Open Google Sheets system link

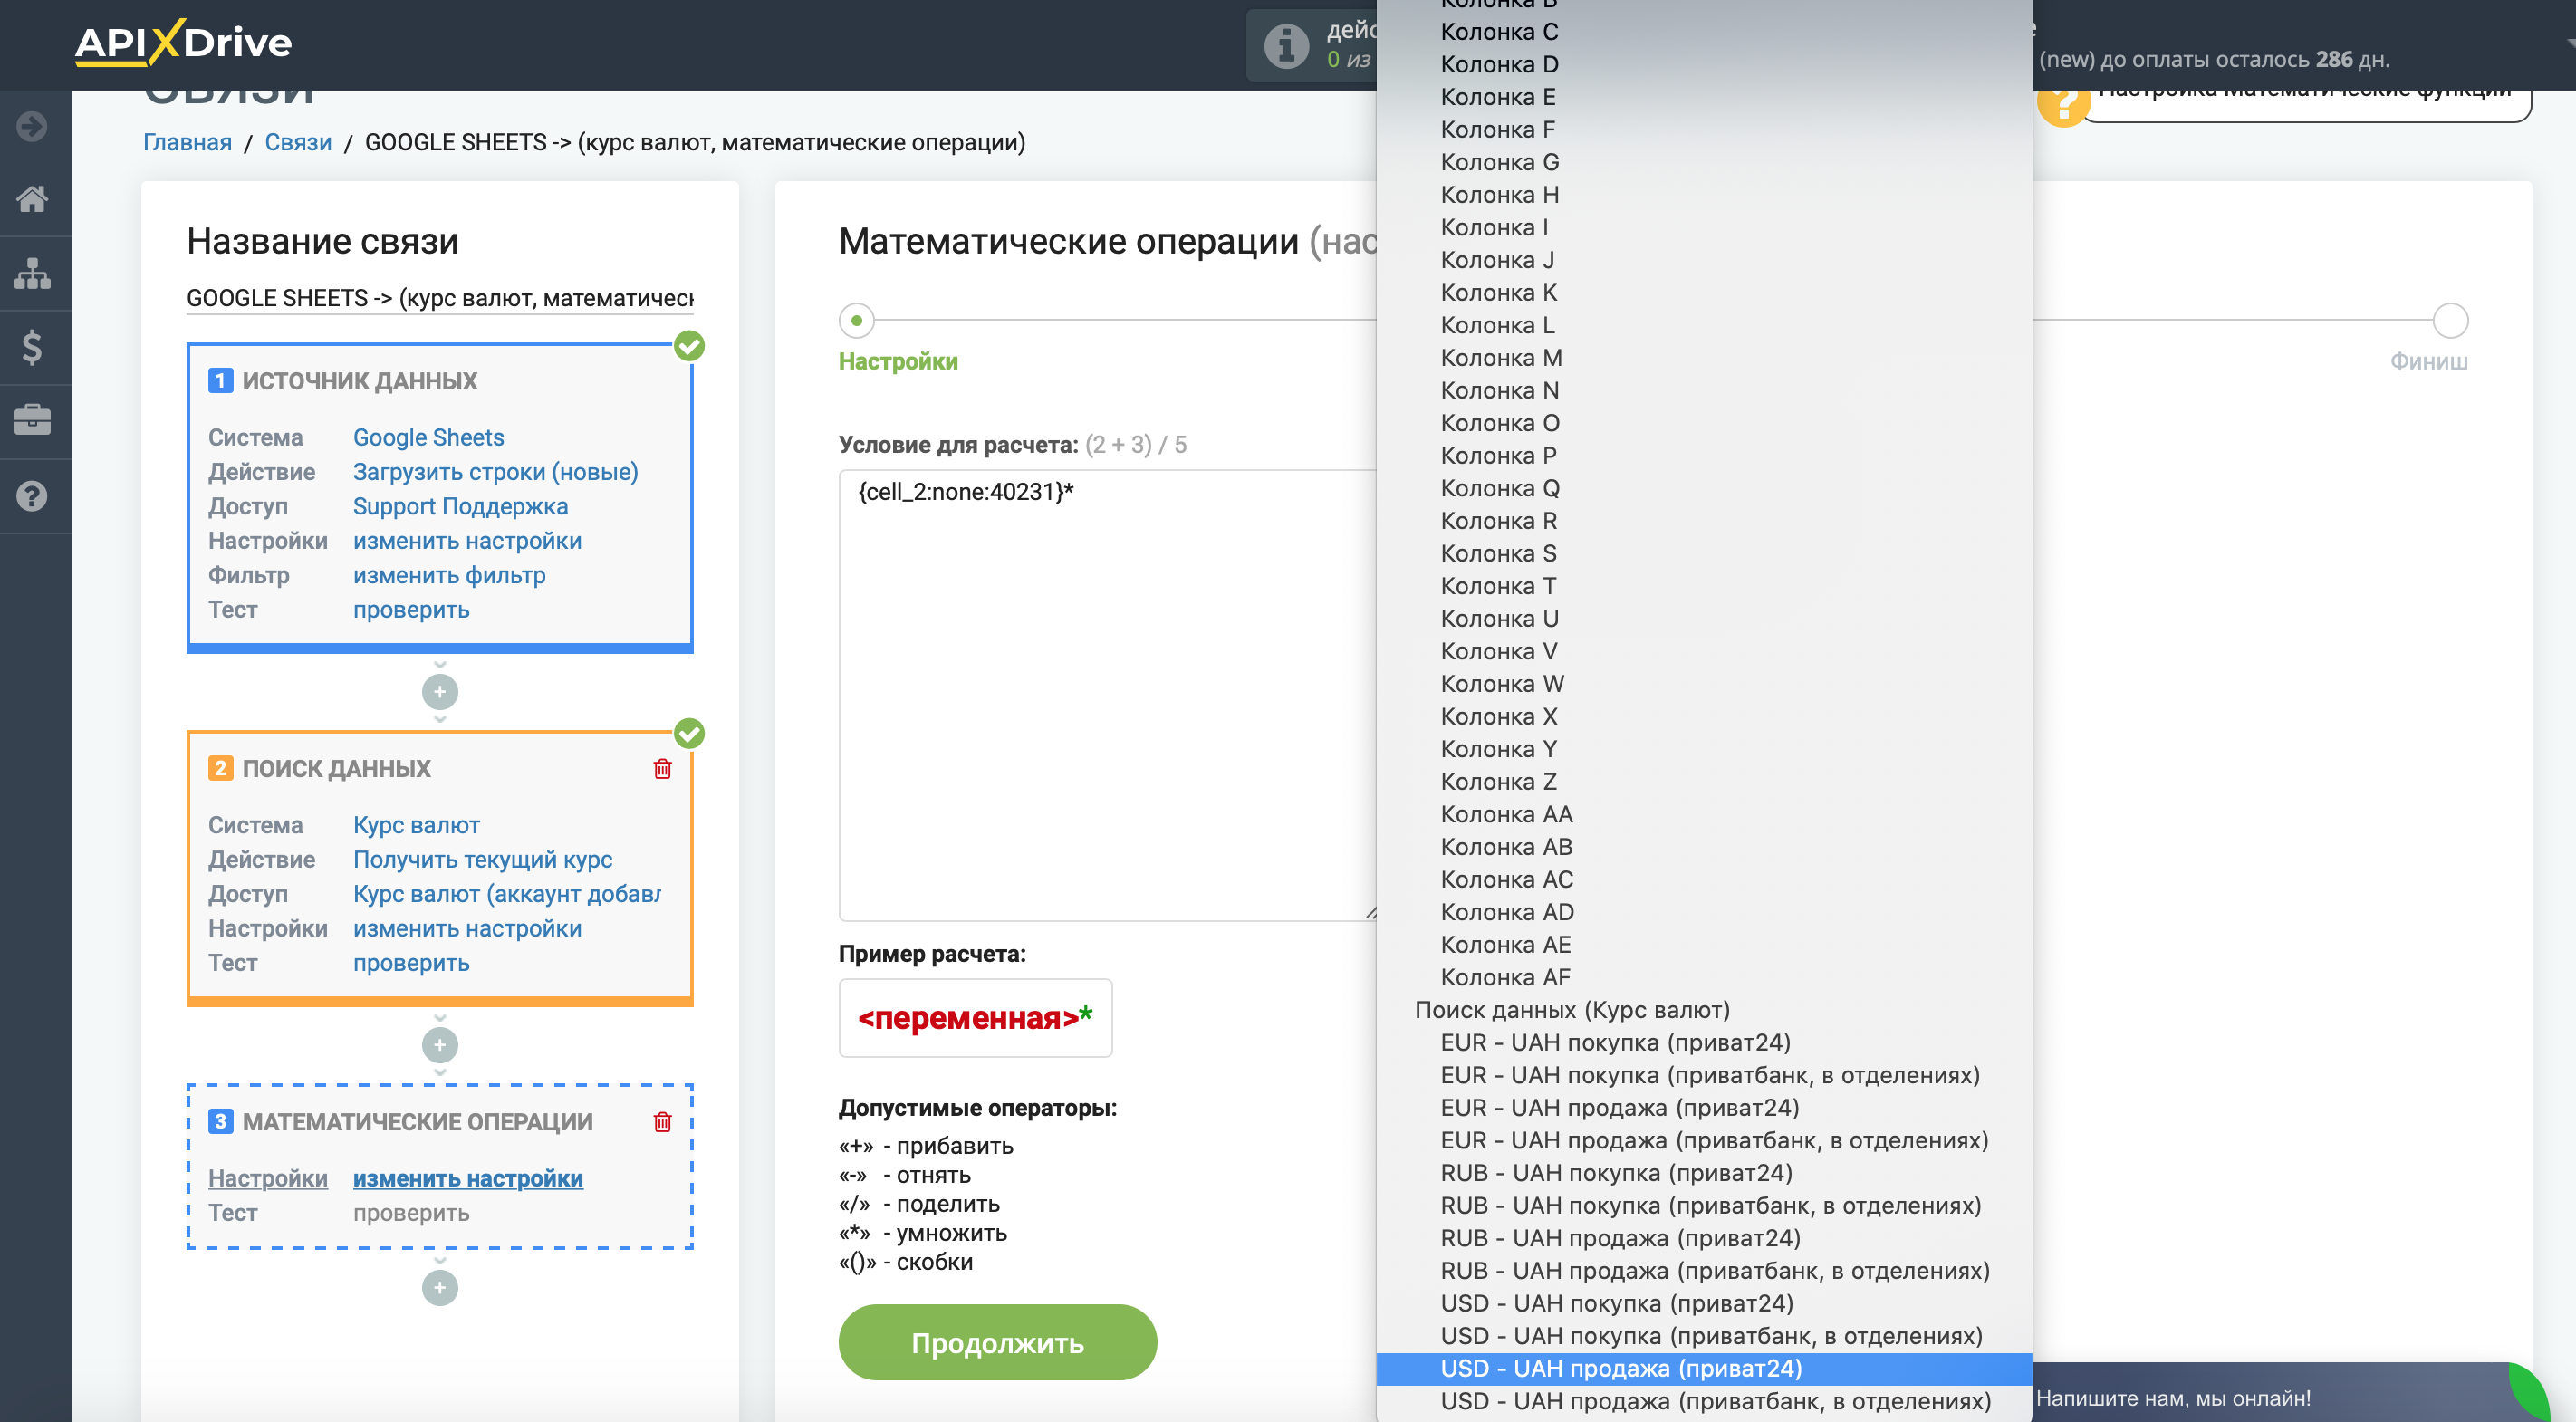[x=428, y=437]
